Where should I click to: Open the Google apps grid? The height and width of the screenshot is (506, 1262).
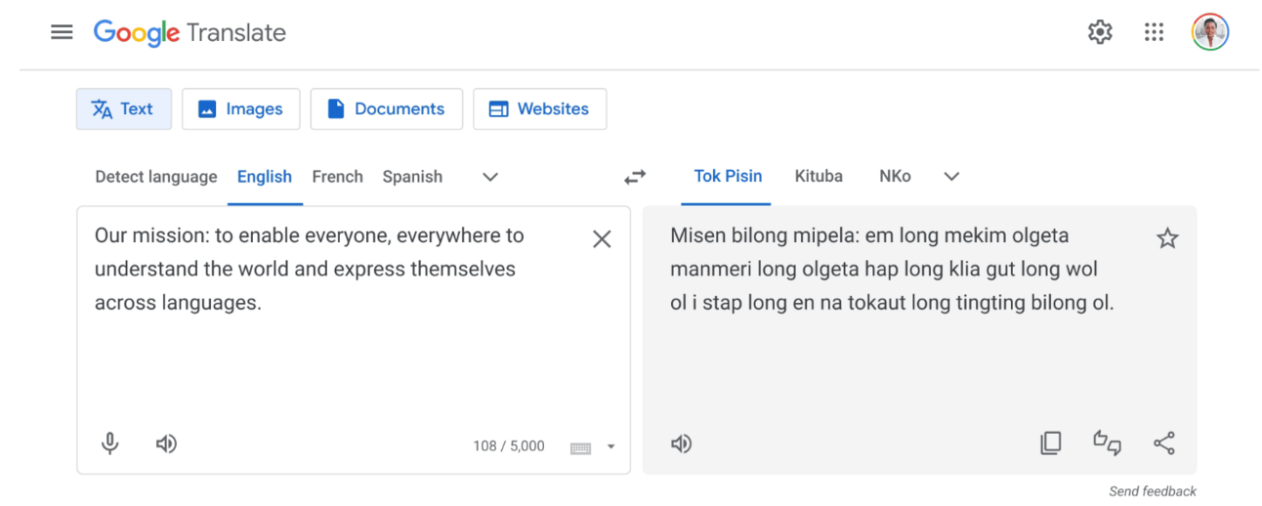point(1154,32)
